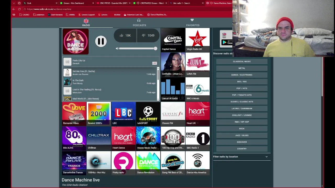Go back with browser back arrow
The width and height of the screenshot is (335, 188).
tap(14, 9)
